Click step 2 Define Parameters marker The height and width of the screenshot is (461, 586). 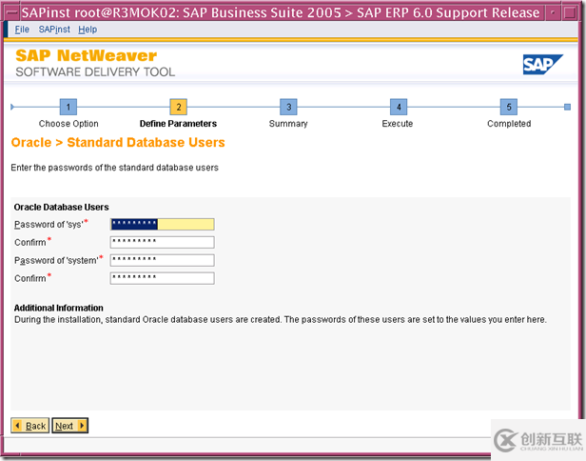[178, 107]
